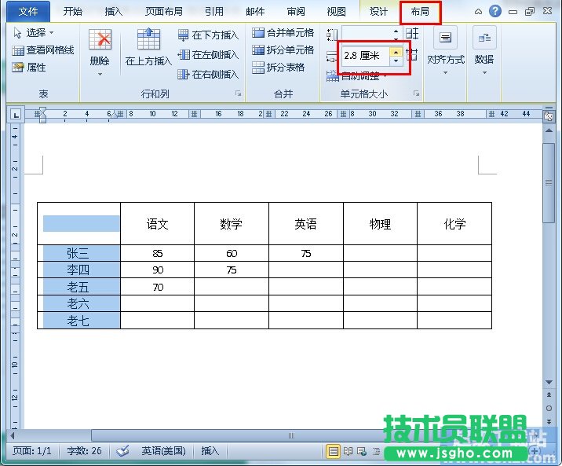Click 在下方插入 to insert row below
Viewport: 562px width, 466px height.
[x=207, y=35]
